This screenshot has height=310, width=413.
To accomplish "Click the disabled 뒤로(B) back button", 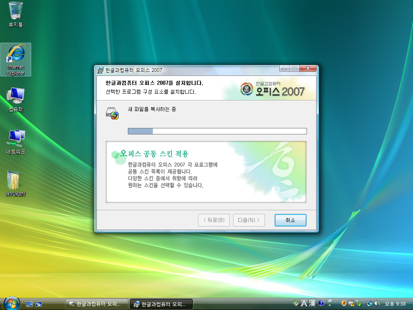I will coord(214,220).
